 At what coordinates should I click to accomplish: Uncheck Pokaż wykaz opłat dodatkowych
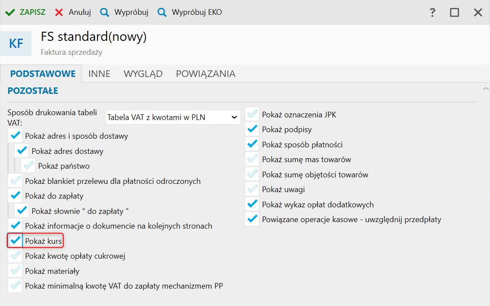252,204
